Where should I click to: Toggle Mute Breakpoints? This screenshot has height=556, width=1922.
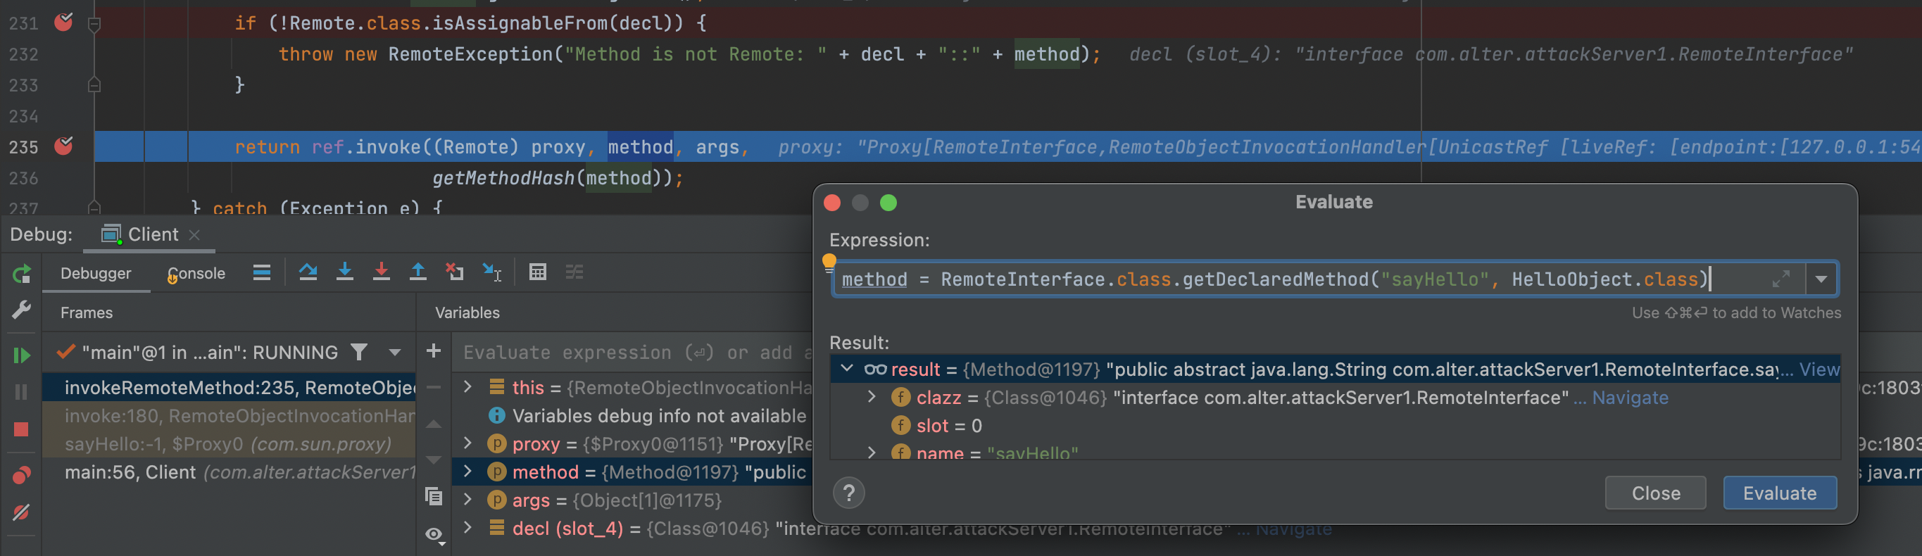pyautogui.click(x=22, y=512)
